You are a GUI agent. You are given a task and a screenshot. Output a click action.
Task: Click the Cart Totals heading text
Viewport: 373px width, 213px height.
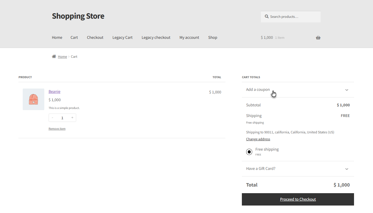coord(251,77)
